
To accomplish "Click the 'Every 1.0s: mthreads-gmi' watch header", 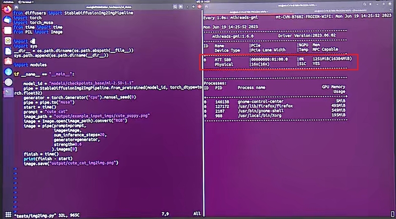I will [x=231, y=18].
